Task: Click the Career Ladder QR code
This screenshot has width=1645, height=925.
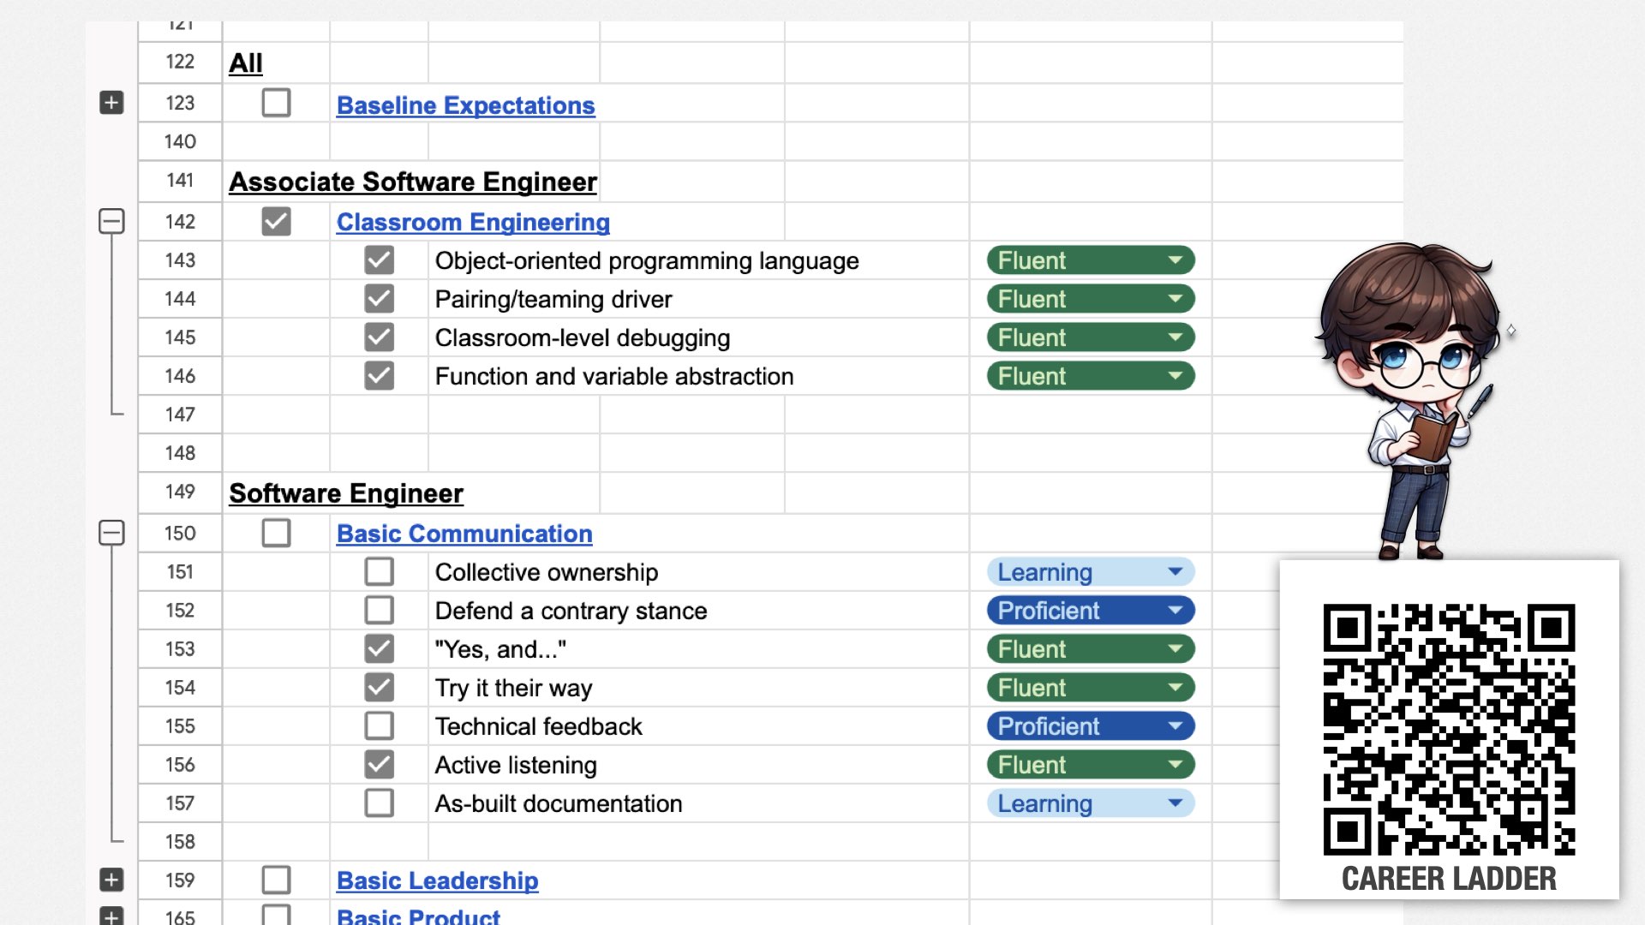Action: point(1449,729)
